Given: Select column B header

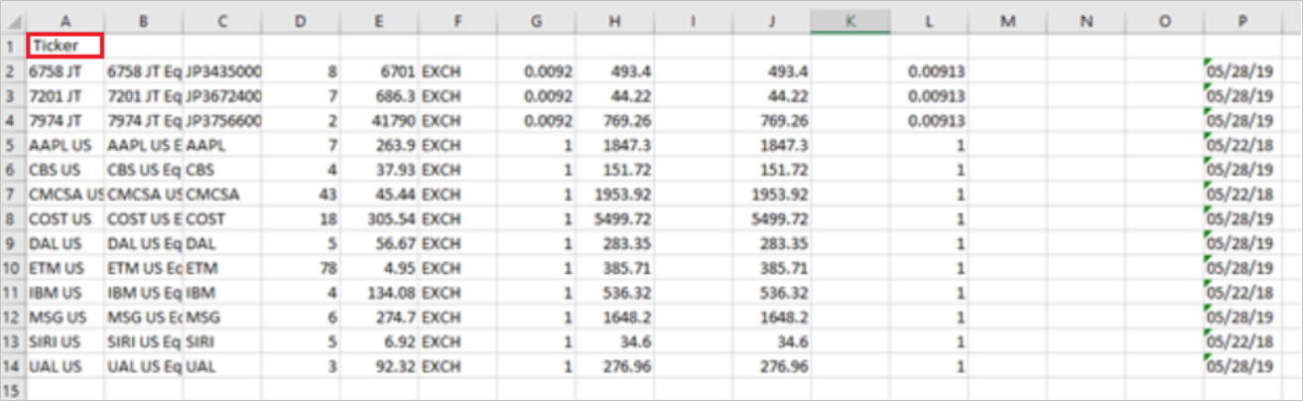Looking at the screenshot, I should 144,22.
